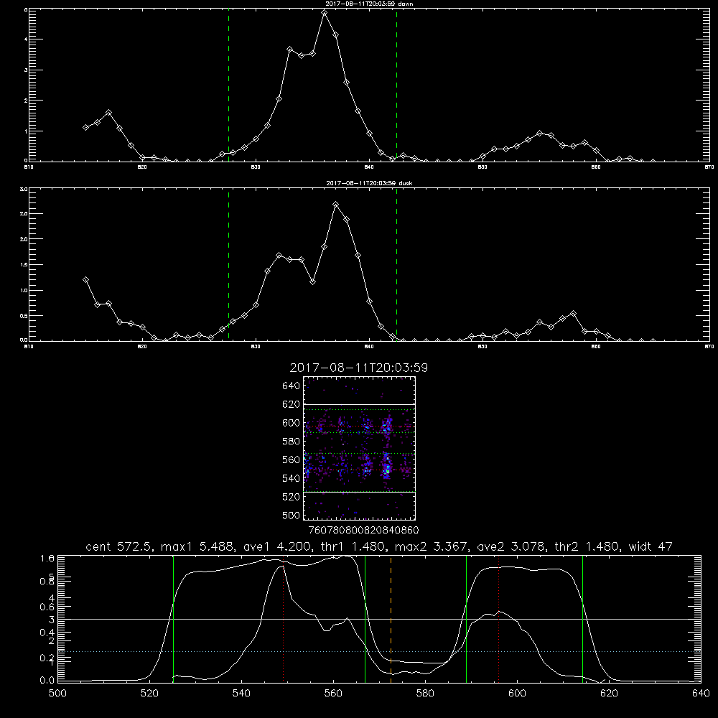
Task: Click x-axis label 540 on bottom plot
Action: (241, 694)
